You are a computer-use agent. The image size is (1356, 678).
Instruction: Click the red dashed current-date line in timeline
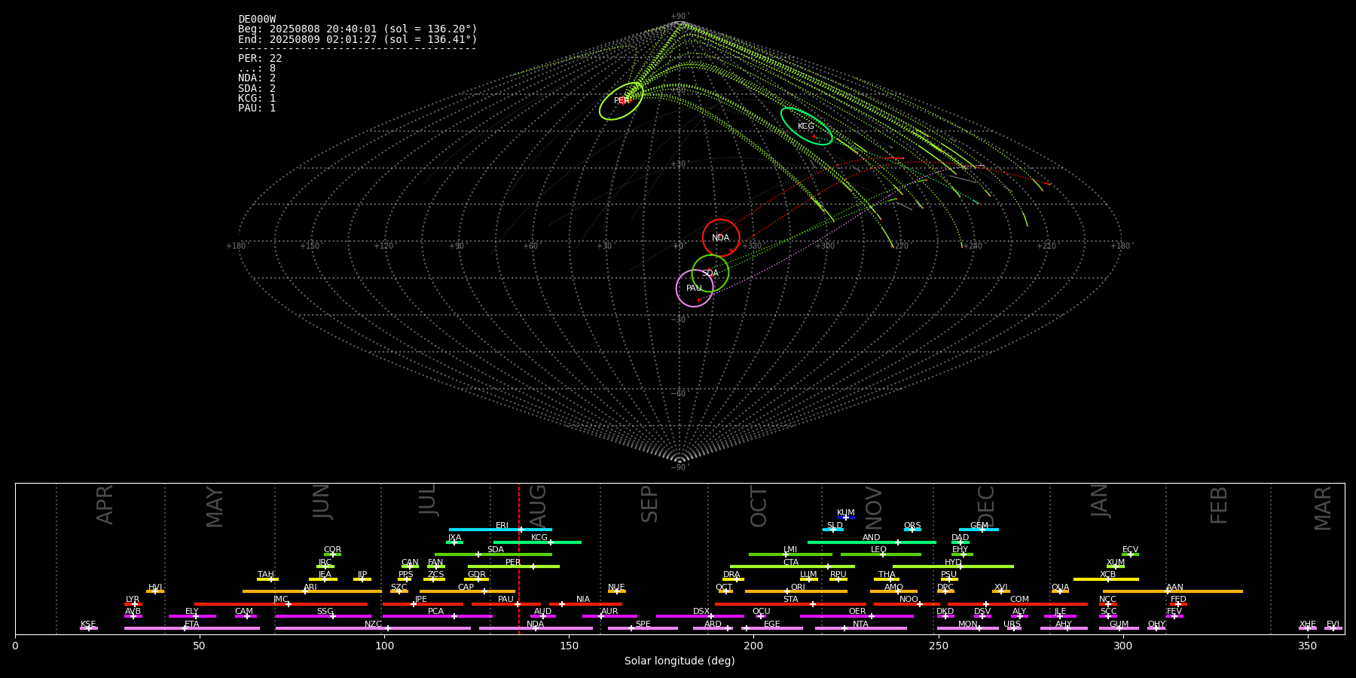(518, 558)
